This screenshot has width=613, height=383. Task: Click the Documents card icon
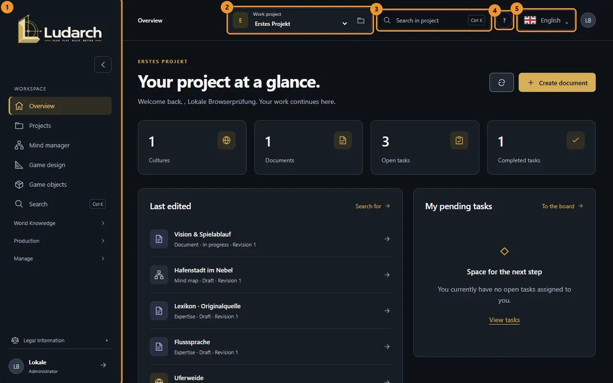[343, 140]
